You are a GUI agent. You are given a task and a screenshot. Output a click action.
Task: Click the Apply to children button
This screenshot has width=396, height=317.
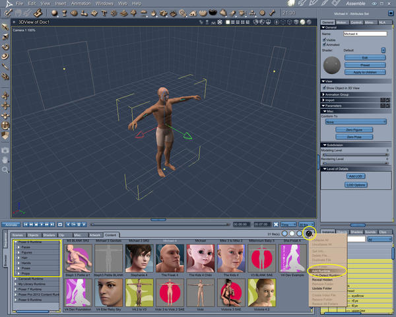pyautogui.click(x=365, y=72)
